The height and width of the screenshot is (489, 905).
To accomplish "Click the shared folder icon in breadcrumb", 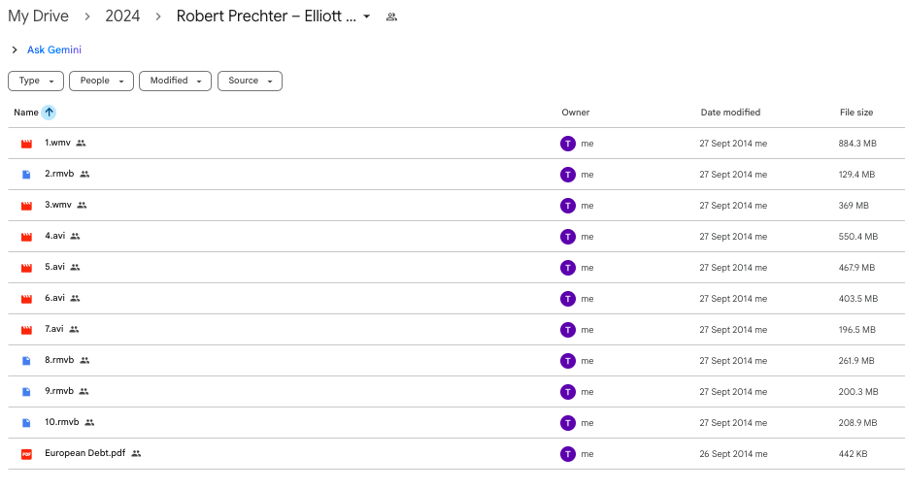I will [x=391, y=16].
